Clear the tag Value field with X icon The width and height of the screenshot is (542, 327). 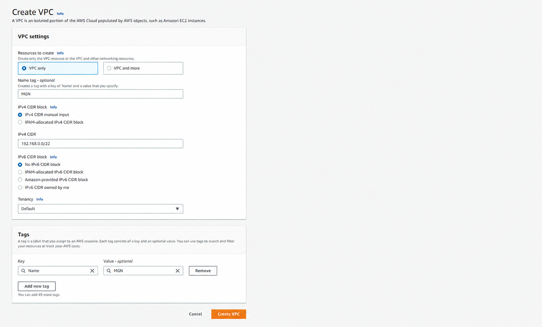pos(178,271)
